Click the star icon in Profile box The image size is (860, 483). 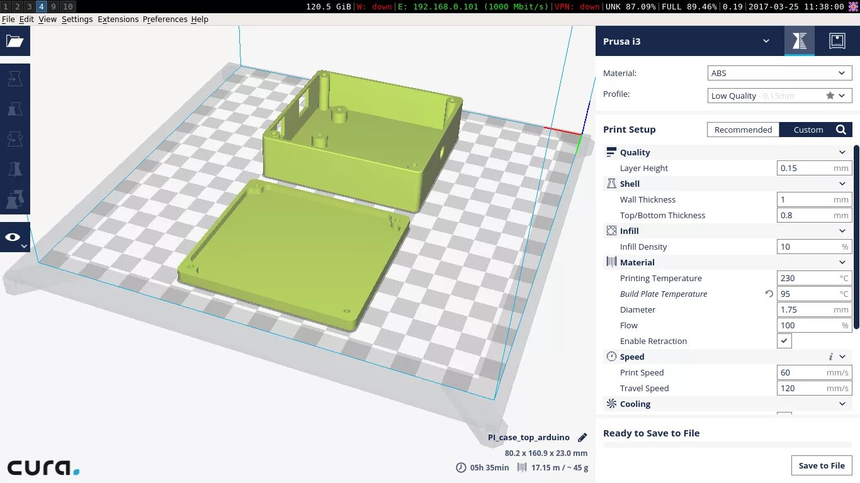point(830,96)
